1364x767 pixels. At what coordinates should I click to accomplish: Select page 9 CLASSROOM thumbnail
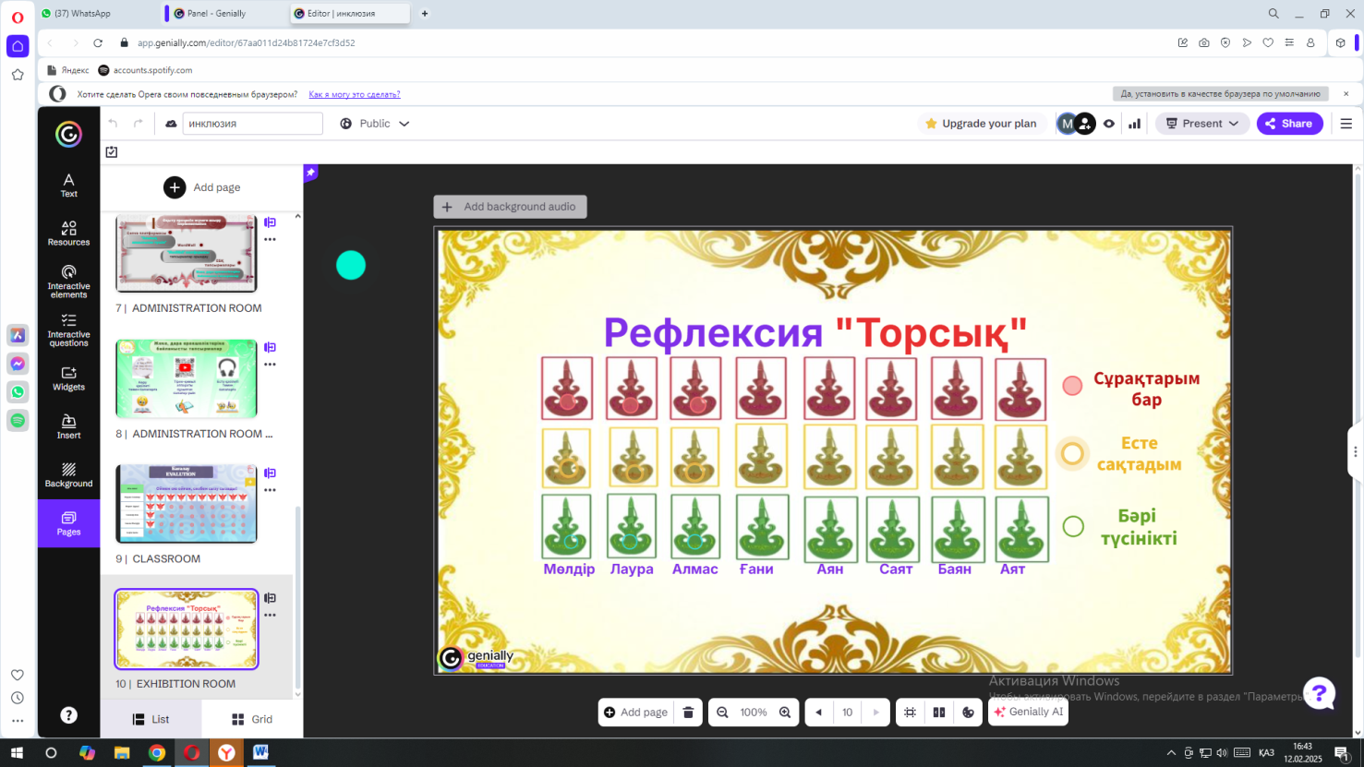tap(187, 504)
